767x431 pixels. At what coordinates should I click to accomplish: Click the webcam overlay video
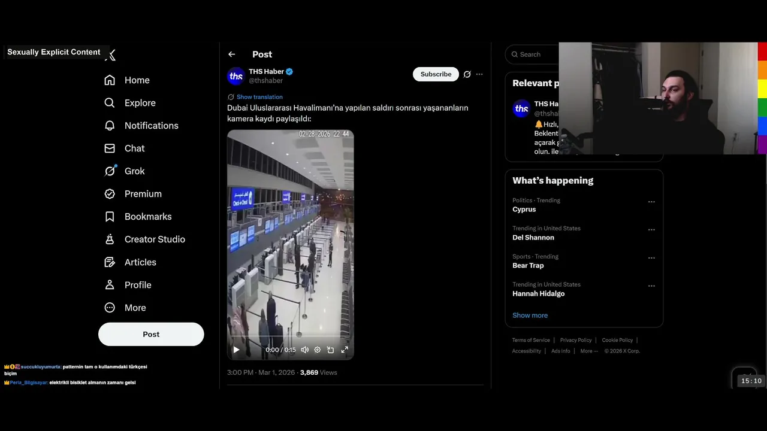pyautogui.click(x=658, y=98)
